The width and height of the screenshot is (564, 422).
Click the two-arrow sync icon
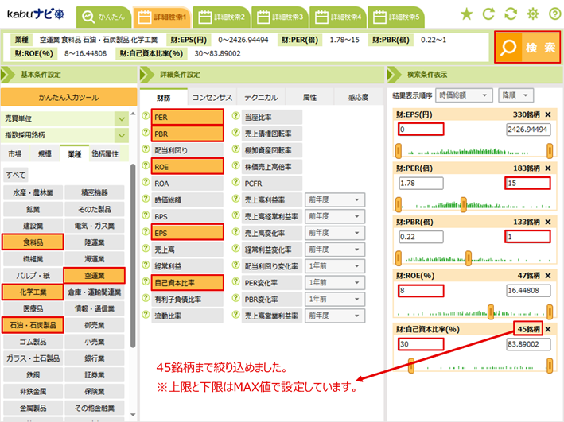click(x=511, y=14)
